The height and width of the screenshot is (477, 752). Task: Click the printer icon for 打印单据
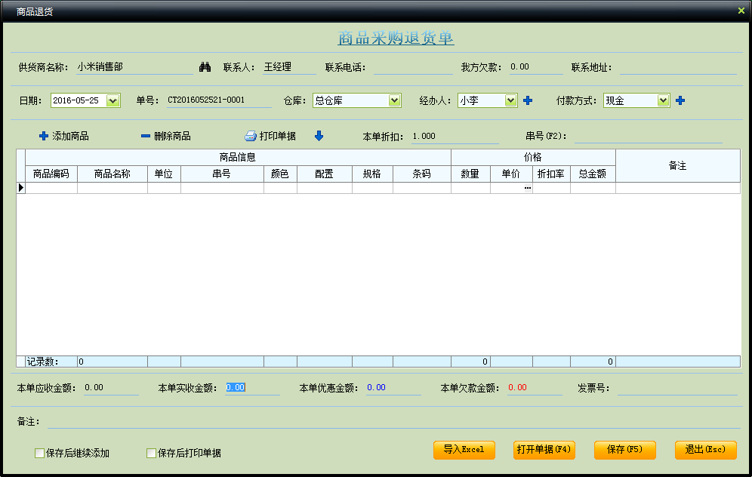251,136
